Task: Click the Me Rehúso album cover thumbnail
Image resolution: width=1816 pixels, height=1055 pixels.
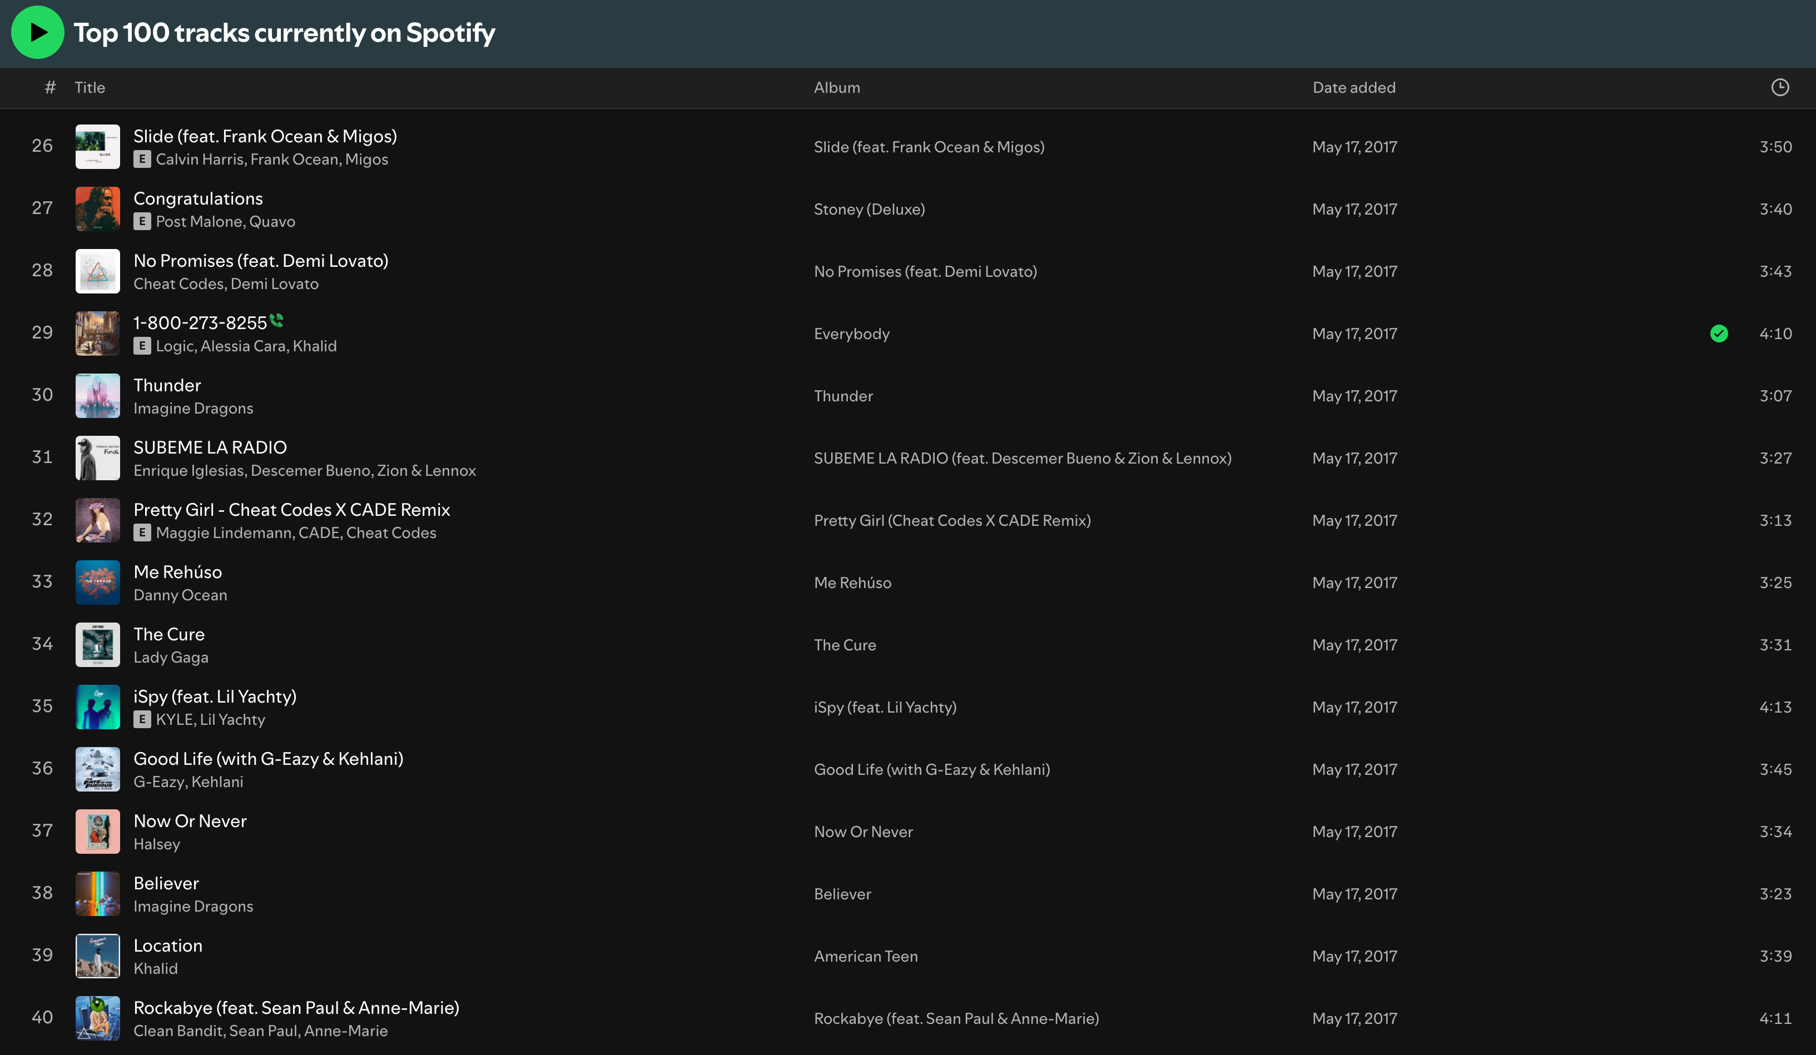Action: pyautogui.click(x=98, y=583)
